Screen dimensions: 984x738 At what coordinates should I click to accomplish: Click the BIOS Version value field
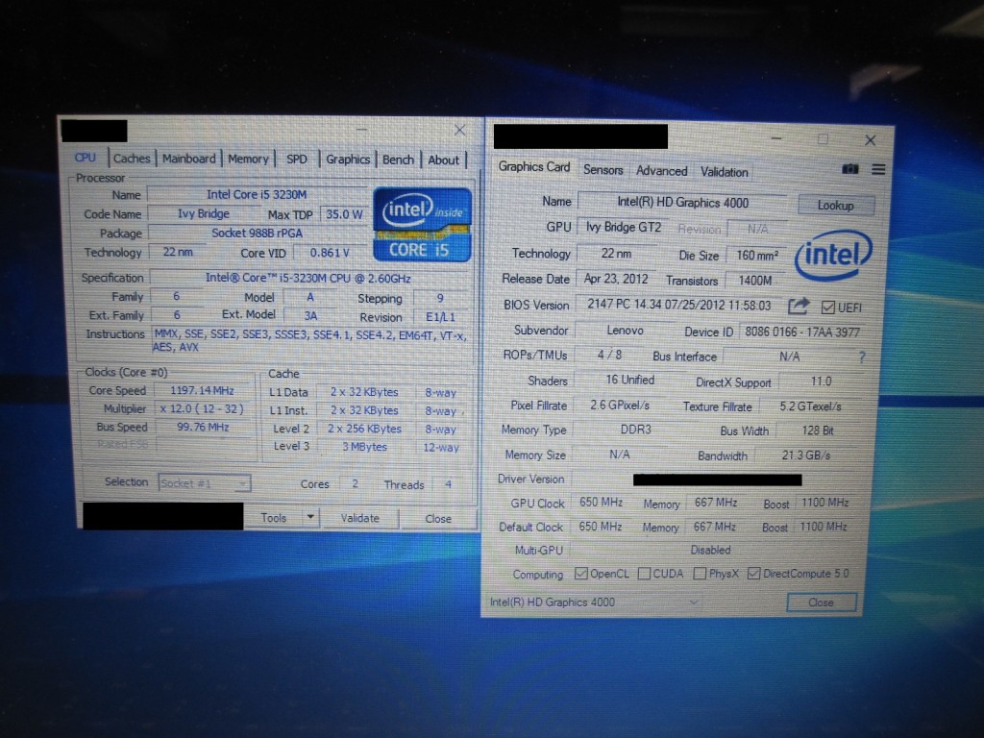coord(679,305)
